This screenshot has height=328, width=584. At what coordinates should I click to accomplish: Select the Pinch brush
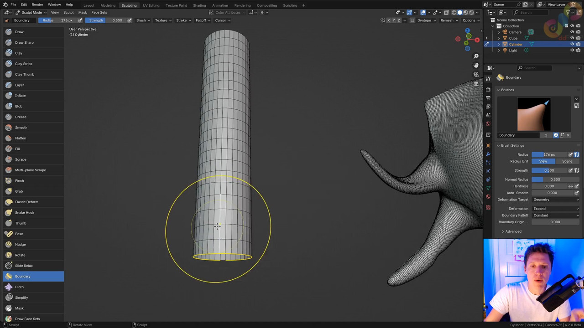[x=33, y=180]
